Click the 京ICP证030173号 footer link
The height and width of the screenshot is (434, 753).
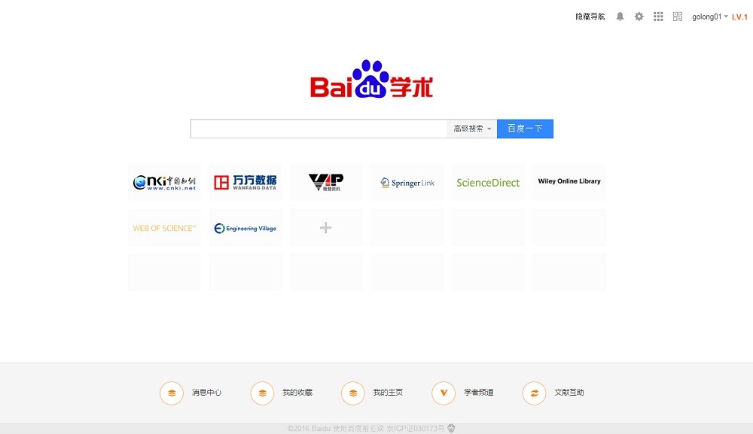(416, 428)
